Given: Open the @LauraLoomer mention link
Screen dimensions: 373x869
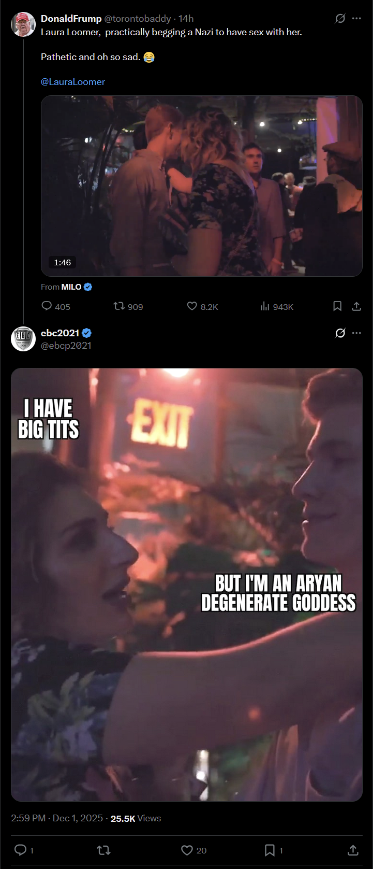Looking at the screenshot, I should coord(73,82).
